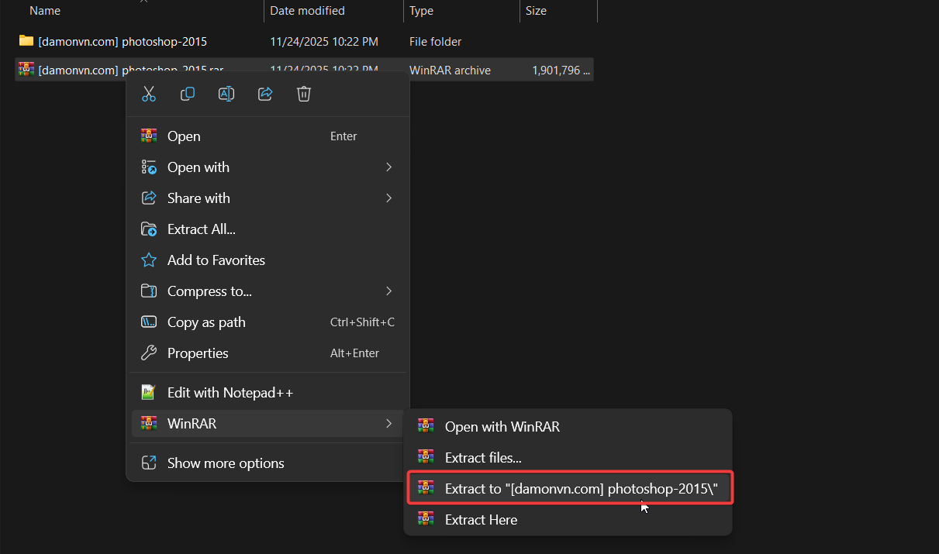Viewport: 939px width, 554px height.
Task: Select Copy as path
Action: [x=268, y=322]
